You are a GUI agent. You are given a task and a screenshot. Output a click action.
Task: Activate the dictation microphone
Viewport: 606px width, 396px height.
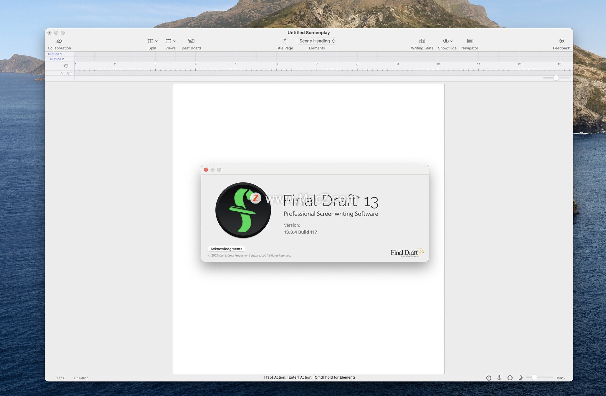(499, 378)
